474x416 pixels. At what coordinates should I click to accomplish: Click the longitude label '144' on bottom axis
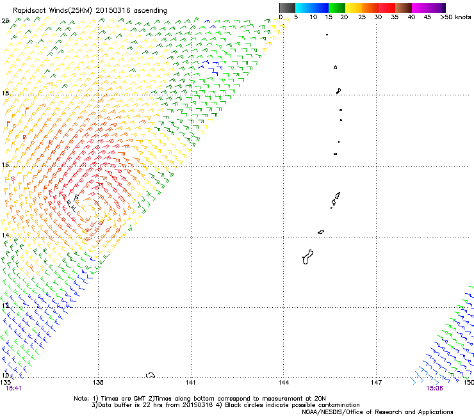[x=283, y=383]
